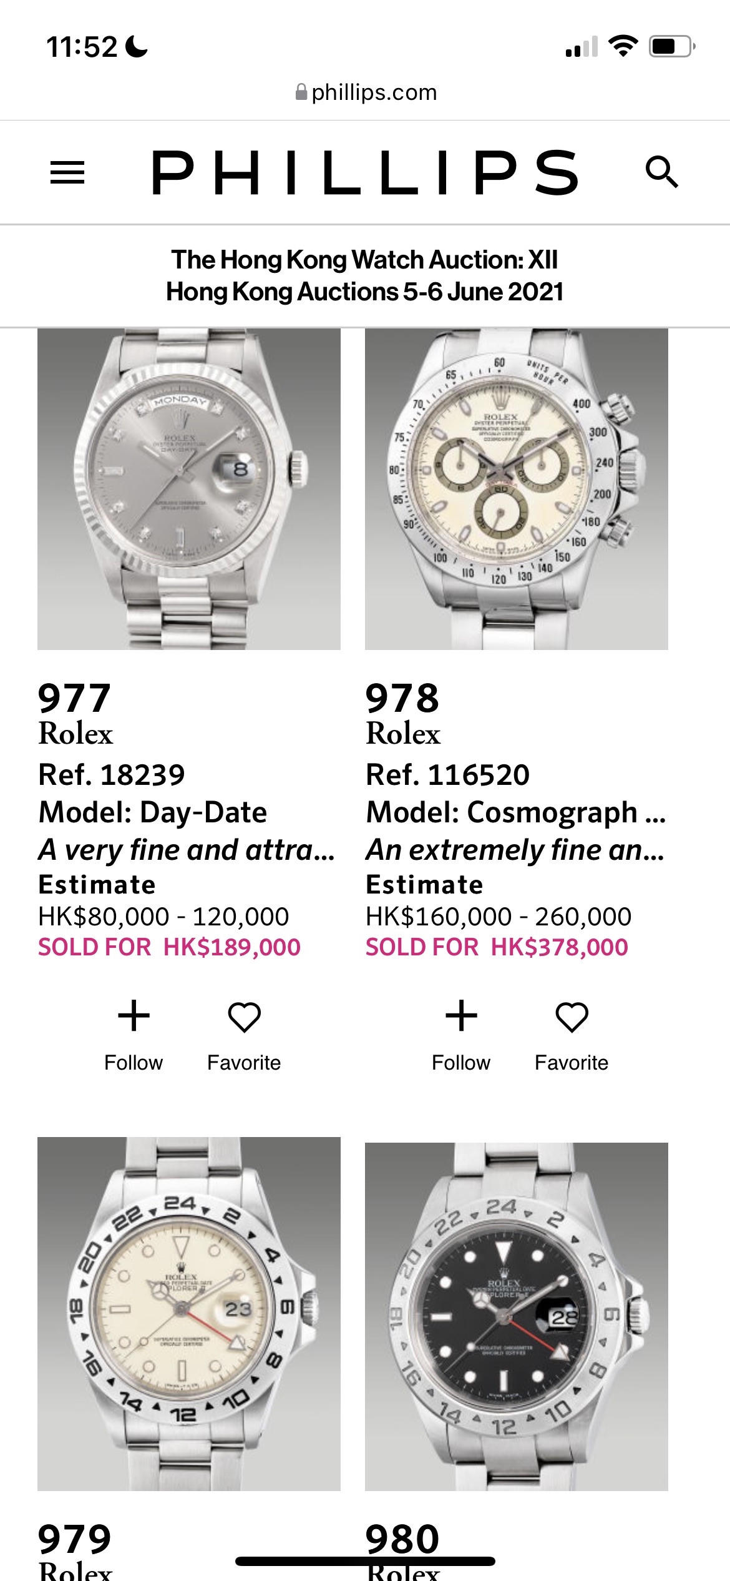Click the lot number 979 heading
This screenshot has height=1581, width=730.
click(x=75, y=1539)
